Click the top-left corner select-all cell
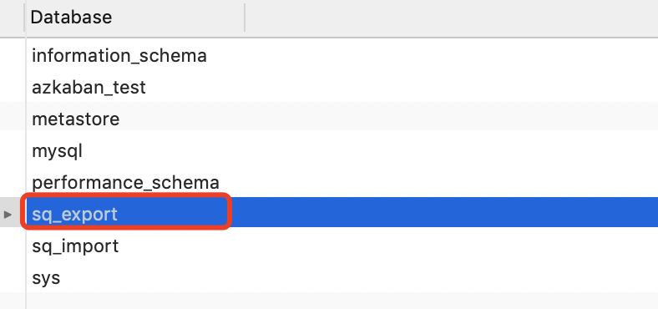Image resolution: width=658 pixels, height=309 pixels. pos(13,18)
